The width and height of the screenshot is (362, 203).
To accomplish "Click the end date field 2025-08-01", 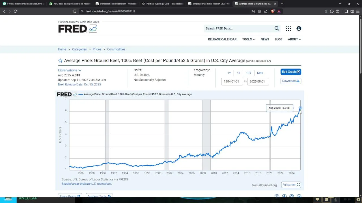I will [258, 81].
